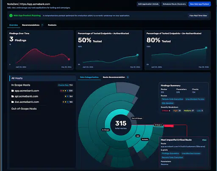Select the Data Categorization tab
The width and height of the screenshot is (217, 171).
point(89,77)
